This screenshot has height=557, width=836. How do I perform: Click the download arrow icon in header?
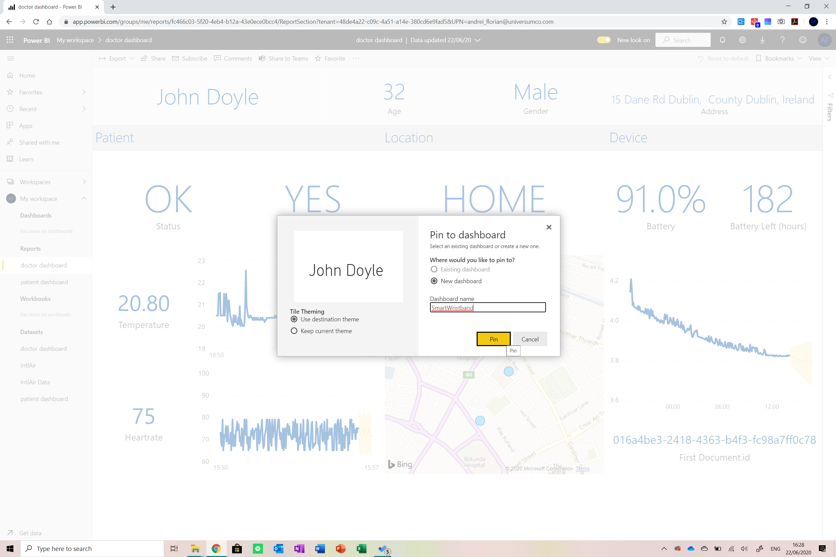coord(762,40)
